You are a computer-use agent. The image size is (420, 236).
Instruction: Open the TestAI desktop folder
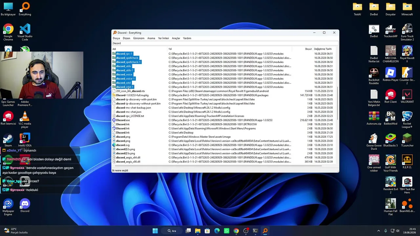[x=357, y=9]
